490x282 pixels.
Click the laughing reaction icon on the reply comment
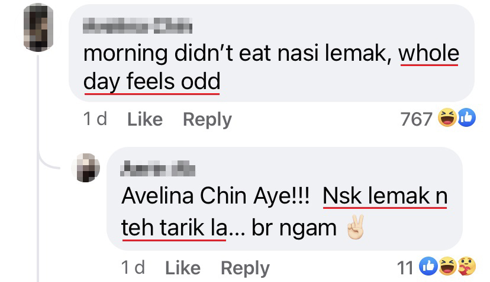click(x=447, y=266)
